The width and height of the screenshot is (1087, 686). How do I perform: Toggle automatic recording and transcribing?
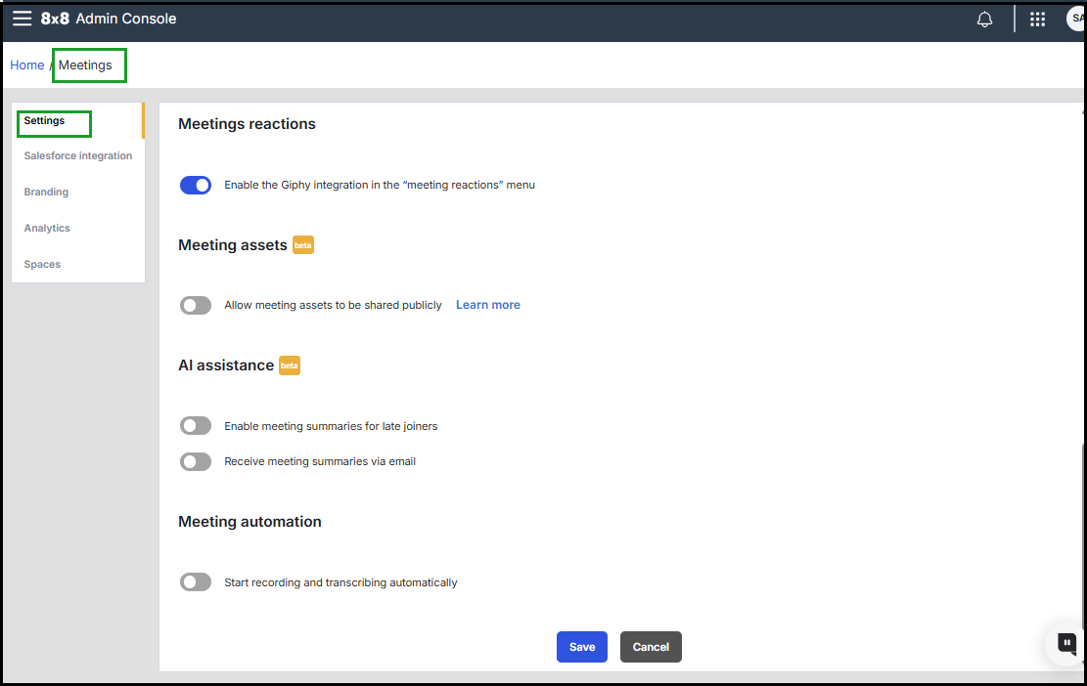196,582
